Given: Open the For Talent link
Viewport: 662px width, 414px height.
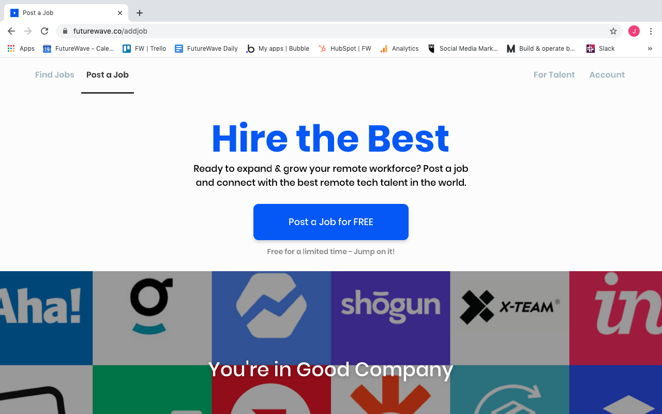Looking at the screenshot, I should (x=554, y=75).
